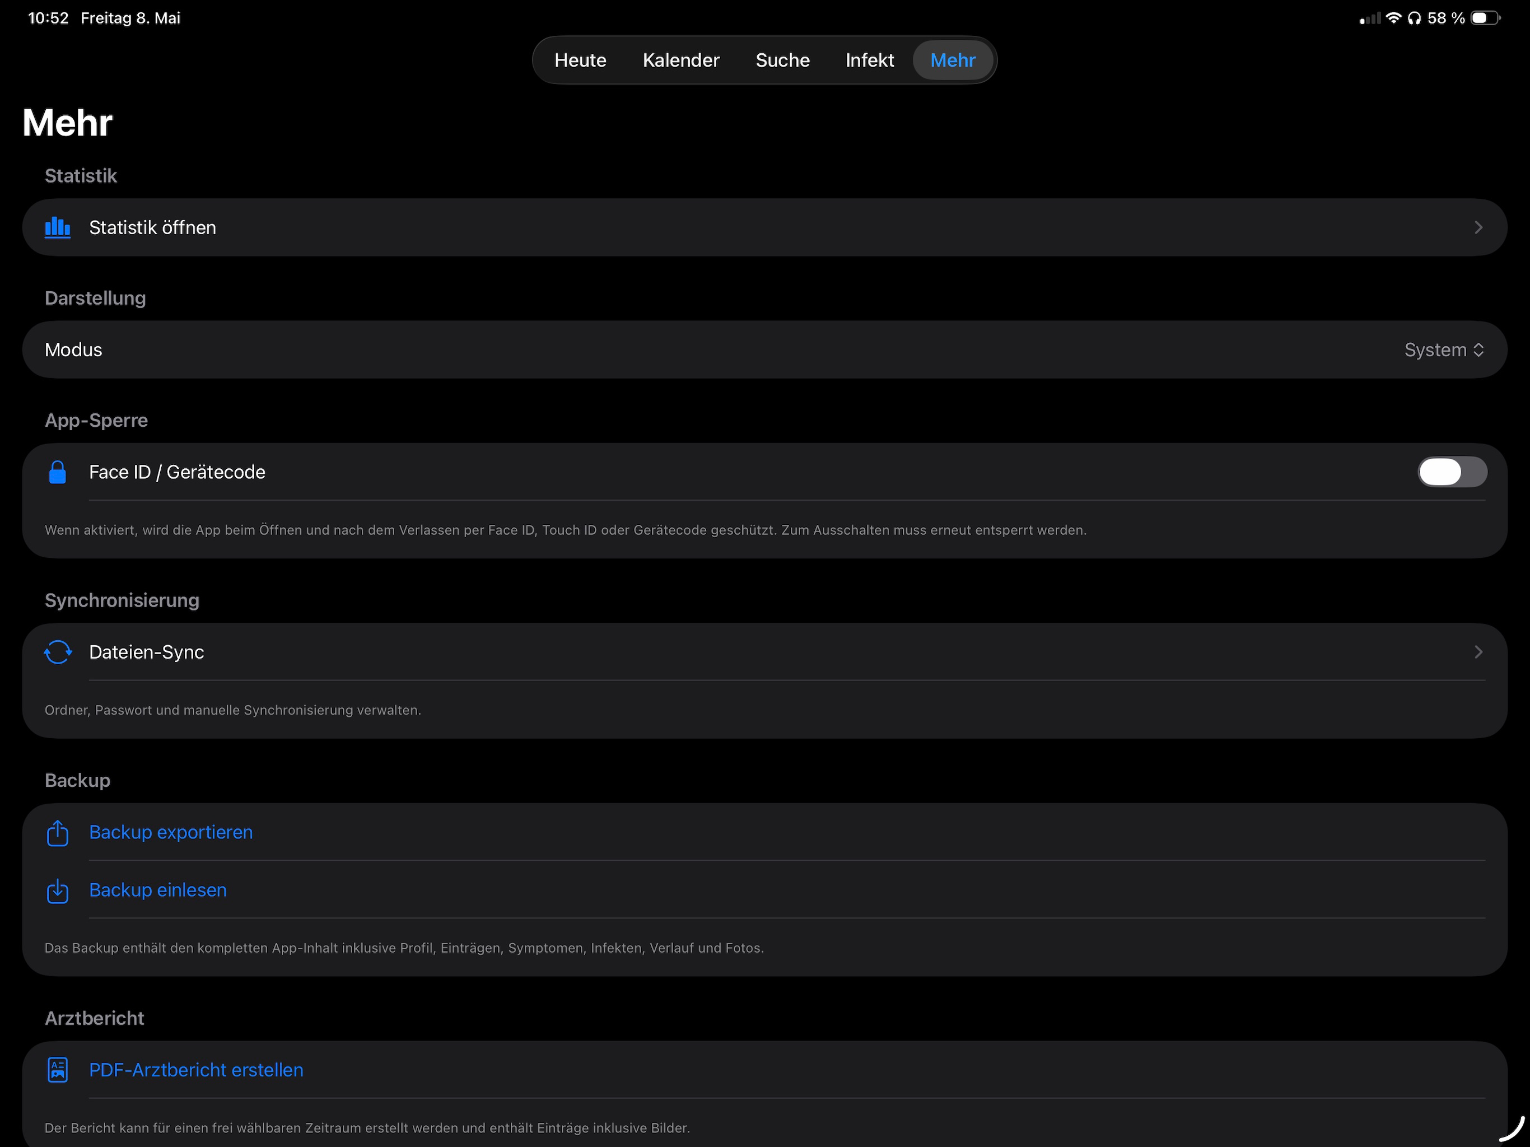The height and width of the screenshot is (1147, 1530).
Task: Tap PDF-Arztbericht erstellen
Action: click(x=764, y=1070)
